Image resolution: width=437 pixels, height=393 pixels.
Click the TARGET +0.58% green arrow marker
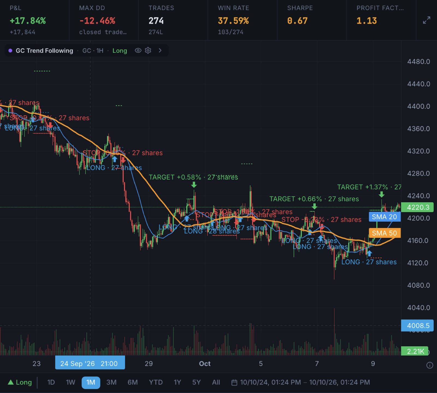194,185
